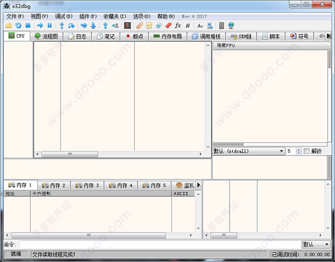Select the 内存 5 dump tab
The image size is (335, 262).
[155, 186]
